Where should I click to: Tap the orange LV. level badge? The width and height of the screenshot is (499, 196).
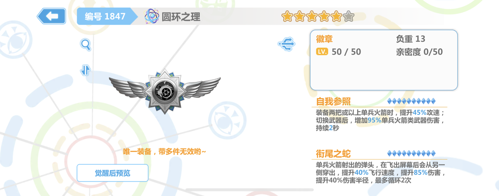coord(322,52)
